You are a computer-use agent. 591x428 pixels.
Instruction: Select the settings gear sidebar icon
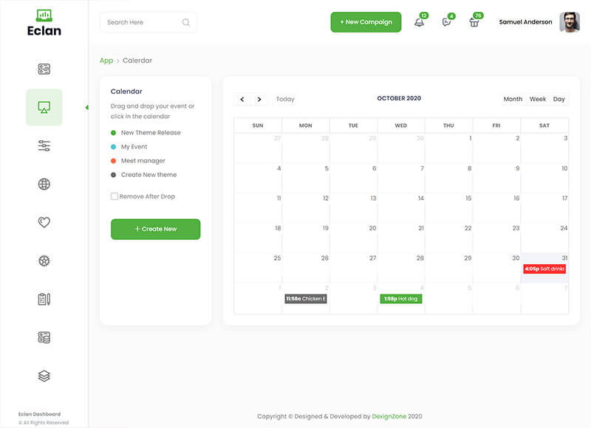click(x=44, y=260)
